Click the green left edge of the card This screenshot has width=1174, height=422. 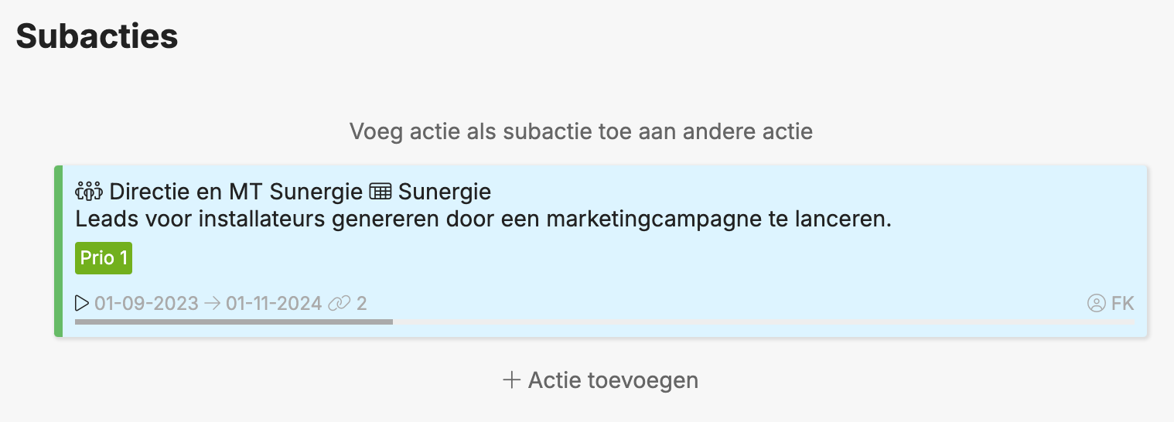[x=58, y=250]
